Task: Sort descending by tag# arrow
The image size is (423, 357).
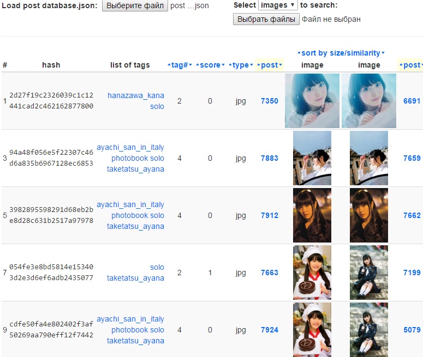Action: 190,65
